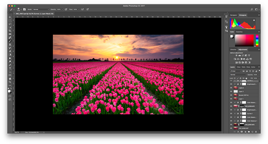Open the layer Fill dropdown arrow
This screenshot has height=144, width=268.
tap(259, 78)
